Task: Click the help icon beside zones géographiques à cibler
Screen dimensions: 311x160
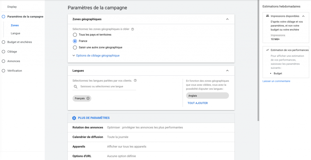Action: (132, 29)
